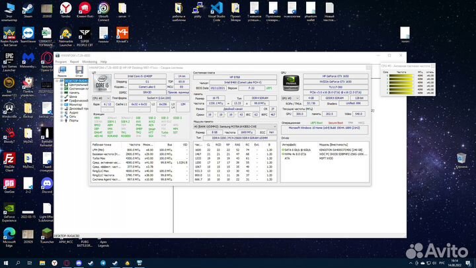Select Сеть tree item
Viewport: 476px width, 268px height.
pyautogui.click(x=73, y=116)
